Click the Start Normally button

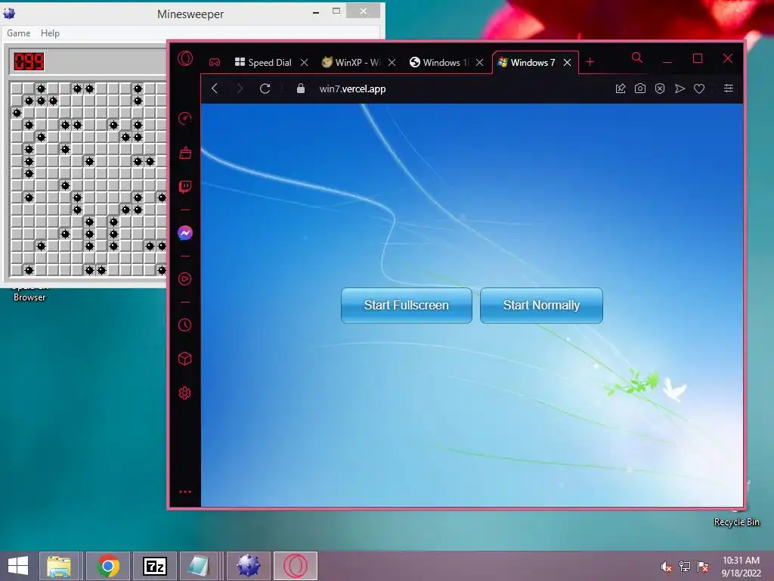click(541, 306)
